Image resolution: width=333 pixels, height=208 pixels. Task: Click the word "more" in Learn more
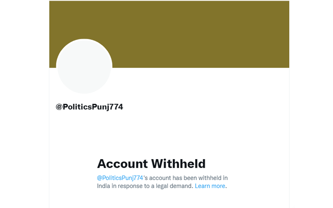click(x=218, y=186)
